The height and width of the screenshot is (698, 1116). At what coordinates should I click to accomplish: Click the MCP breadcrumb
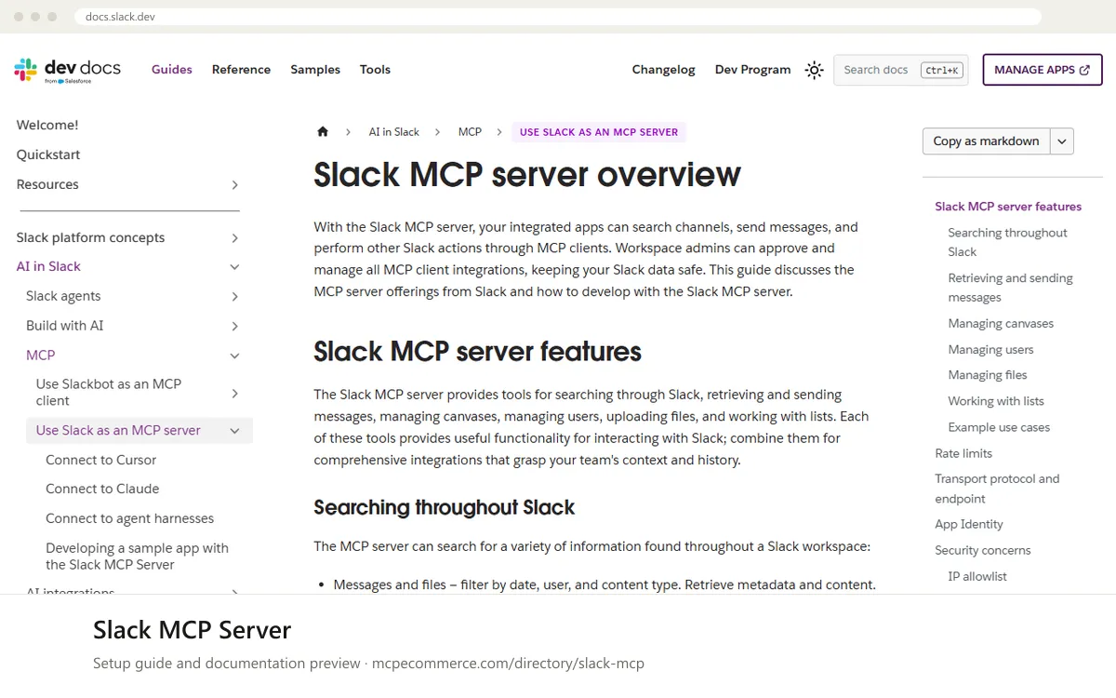(x=471, y=132)
